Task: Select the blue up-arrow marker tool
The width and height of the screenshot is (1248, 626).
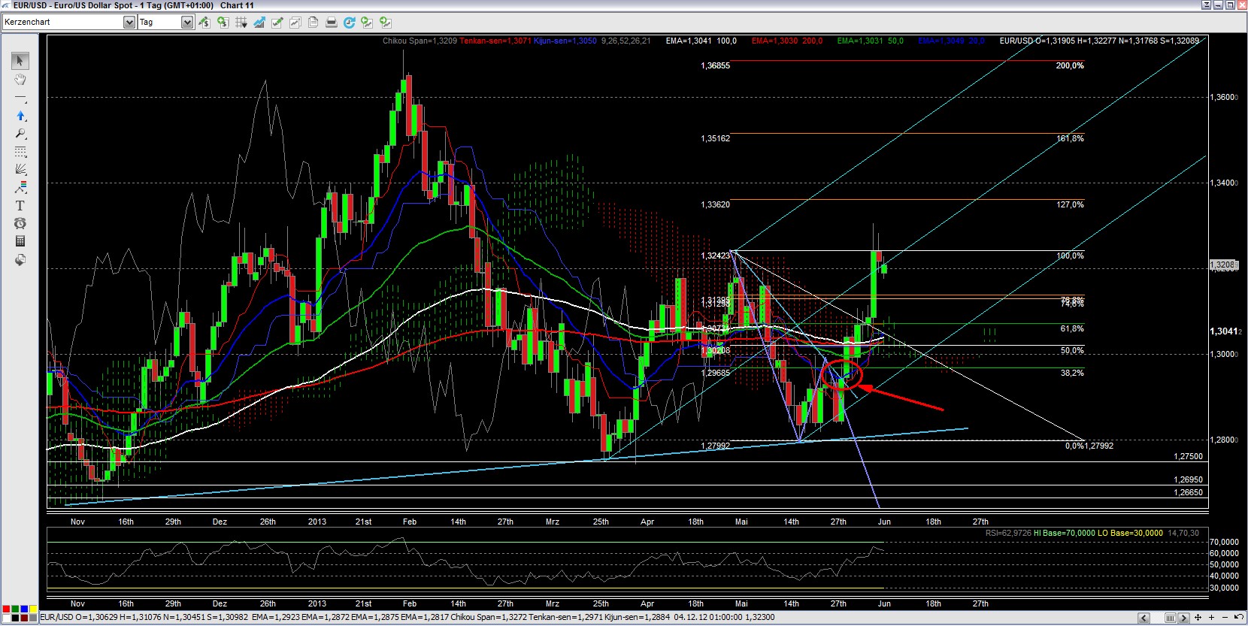Action: (x=20, y=116)
